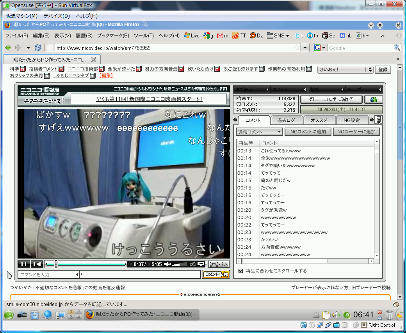
Task: Expand the 設定 player menu
Action: tap(326, 89)
